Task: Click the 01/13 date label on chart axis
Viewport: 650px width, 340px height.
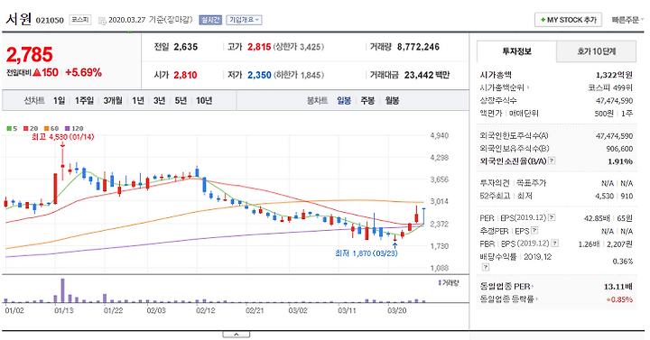Action: click(x=64, y=310)
